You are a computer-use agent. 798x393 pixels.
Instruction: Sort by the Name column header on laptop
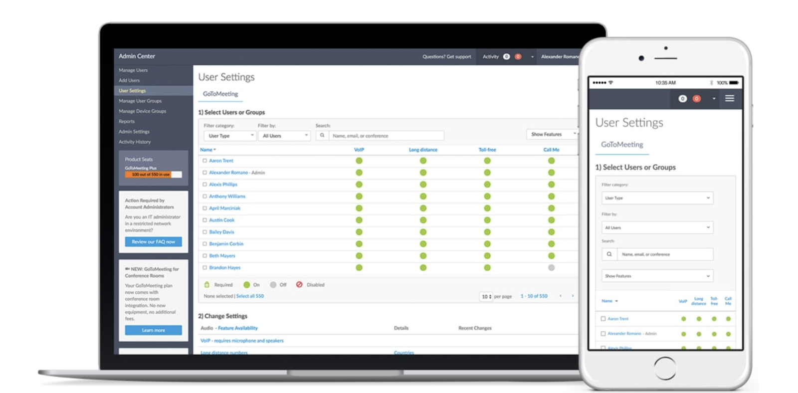point(207,150)
